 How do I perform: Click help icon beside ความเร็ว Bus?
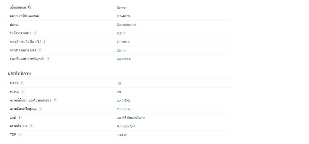click(31, 126)
